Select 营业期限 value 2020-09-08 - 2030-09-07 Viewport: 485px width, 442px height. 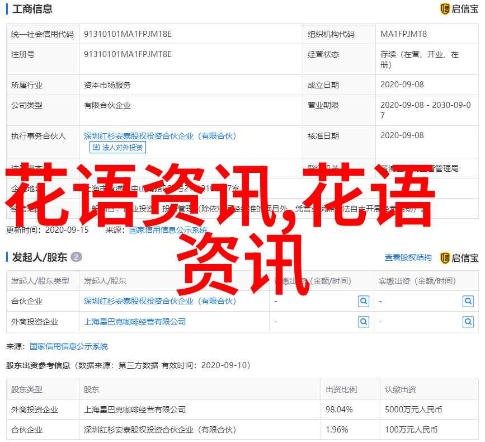pos(426,110)
